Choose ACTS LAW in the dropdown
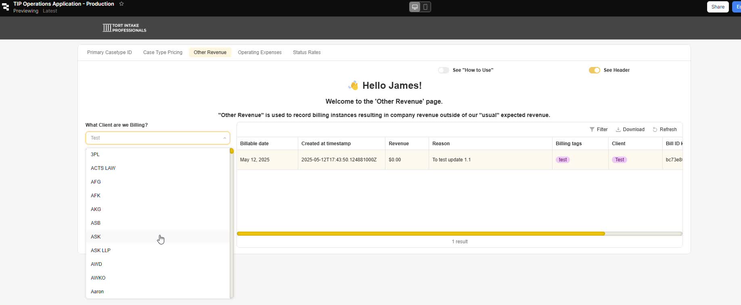741x305 pixels. [x=103, y=168]
